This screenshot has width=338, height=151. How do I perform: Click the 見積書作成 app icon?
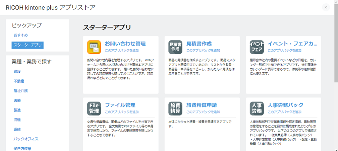point(175,47)
